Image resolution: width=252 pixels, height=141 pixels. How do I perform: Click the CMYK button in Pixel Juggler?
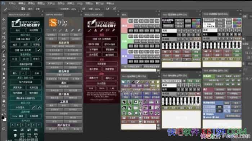[102, 88]
